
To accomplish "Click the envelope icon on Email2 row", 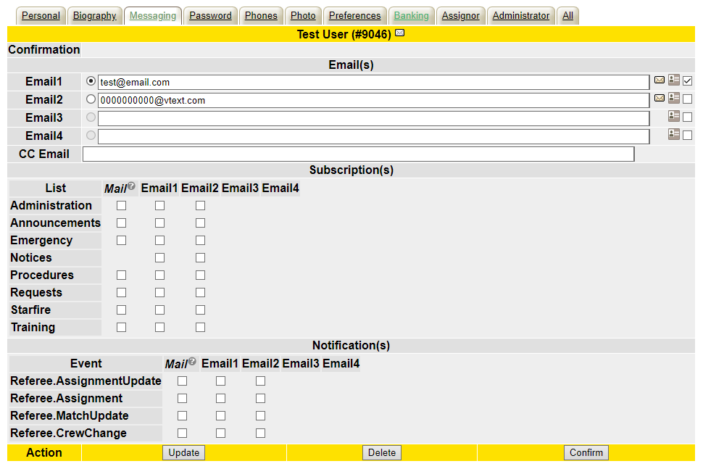I will 660,98.
